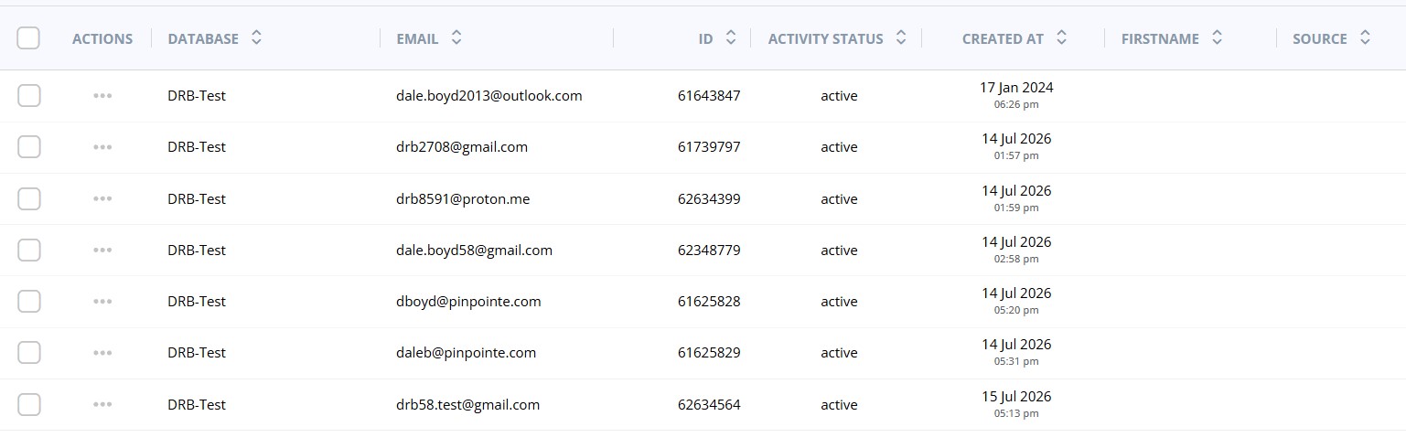Open actions menu for drb2708@gmail.com row
The image size is (1406, 448).
[x=102, y=147]
